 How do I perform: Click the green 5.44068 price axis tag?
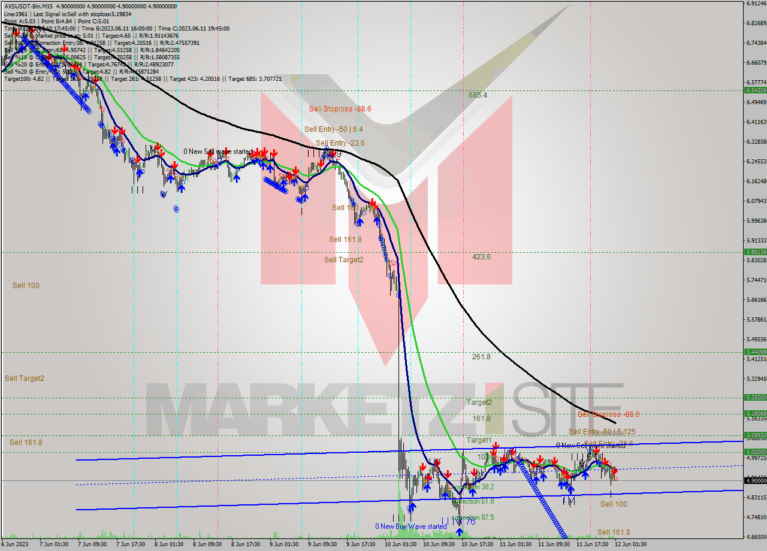[754, 352]
